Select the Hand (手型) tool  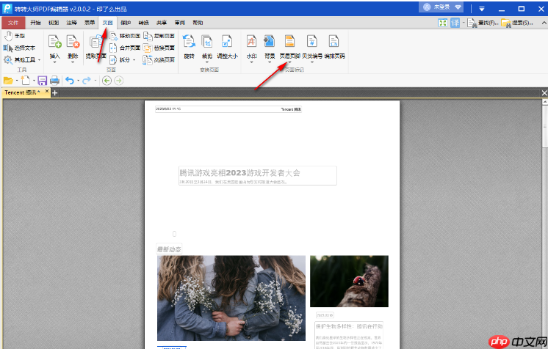(x=15, y=36)
